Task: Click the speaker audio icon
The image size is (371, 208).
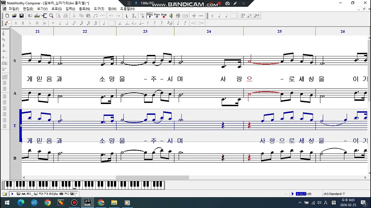Action: click(x=171, y=16)
